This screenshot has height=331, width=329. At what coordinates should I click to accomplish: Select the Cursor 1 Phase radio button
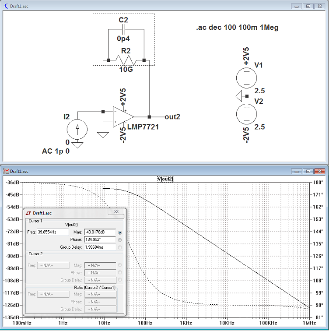tap(120, 240)
